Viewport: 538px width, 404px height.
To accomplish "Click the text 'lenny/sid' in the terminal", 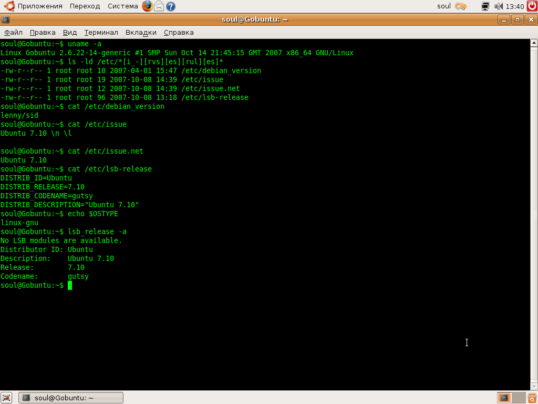I will click(x=19, y=115).
